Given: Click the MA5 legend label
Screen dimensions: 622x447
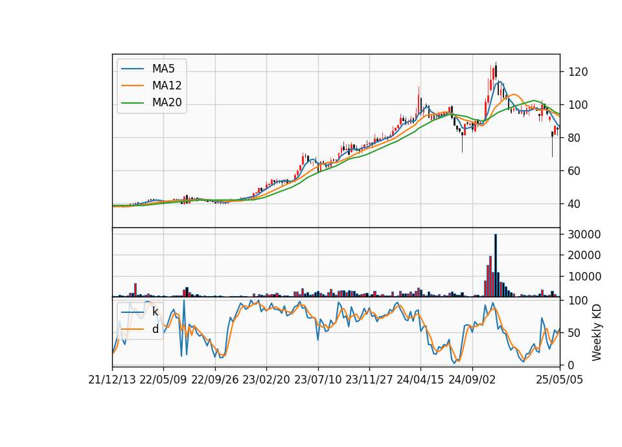Looking at the screenshot, I should [x=163, y=69].
